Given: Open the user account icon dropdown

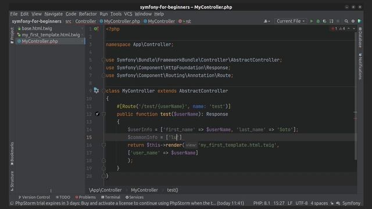Looking at the screenshot, I should [x=267, y=21].
